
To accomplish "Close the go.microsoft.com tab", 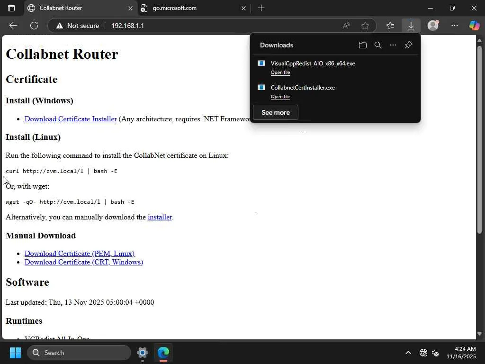I will pyautogui.click(x=243, y=9).
